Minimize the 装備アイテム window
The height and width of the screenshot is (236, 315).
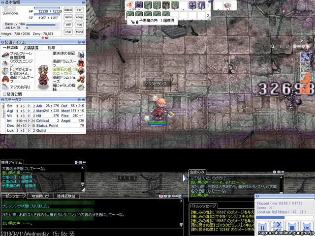click(79, 42)
